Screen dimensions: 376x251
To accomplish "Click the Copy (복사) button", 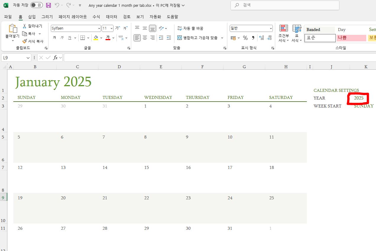I will coord(29,34).
